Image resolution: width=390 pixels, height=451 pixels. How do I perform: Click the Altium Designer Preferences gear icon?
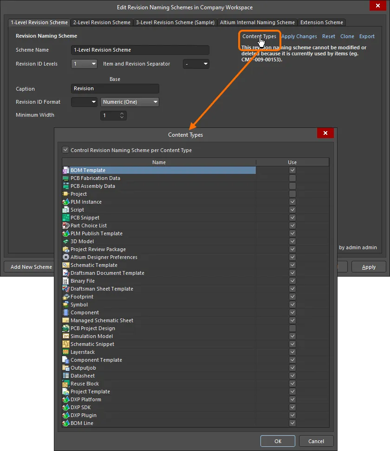pos(66,257)
